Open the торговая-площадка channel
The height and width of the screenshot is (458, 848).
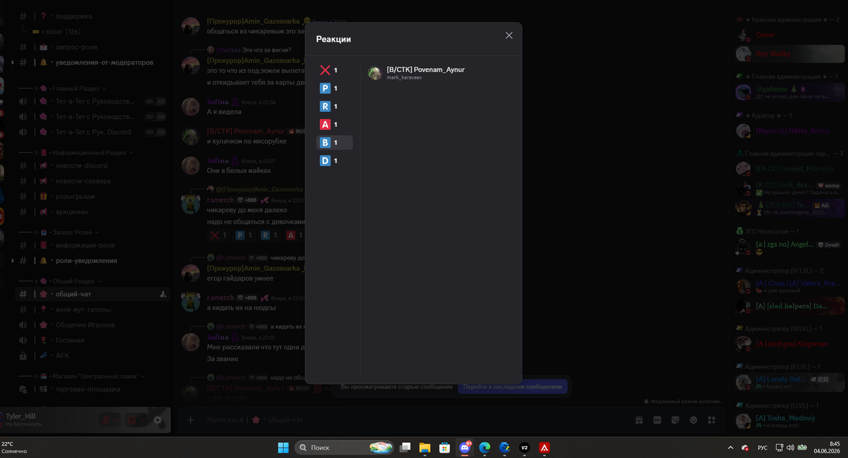[93, 389]
